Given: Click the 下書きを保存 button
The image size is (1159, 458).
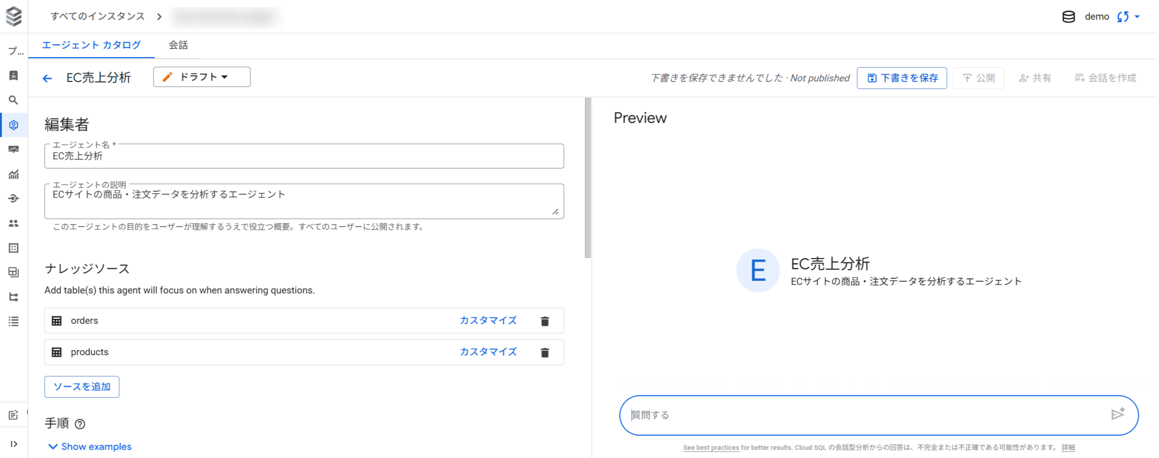Looking at the screenshot, I should [902, 78].
